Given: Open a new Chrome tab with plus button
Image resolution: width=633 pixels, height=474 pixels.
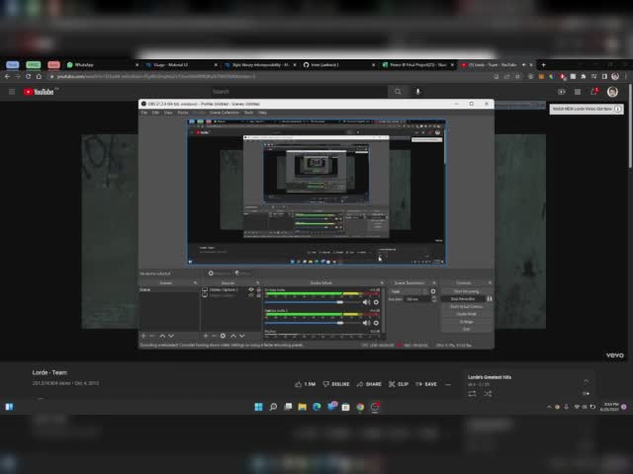Looking at the screenshot, I should coord(543,65).
